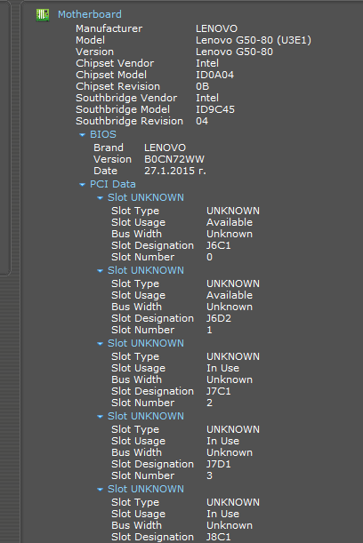363x543 pixels.
Task: Click the BIOS heading label
Action: (103, 134)
